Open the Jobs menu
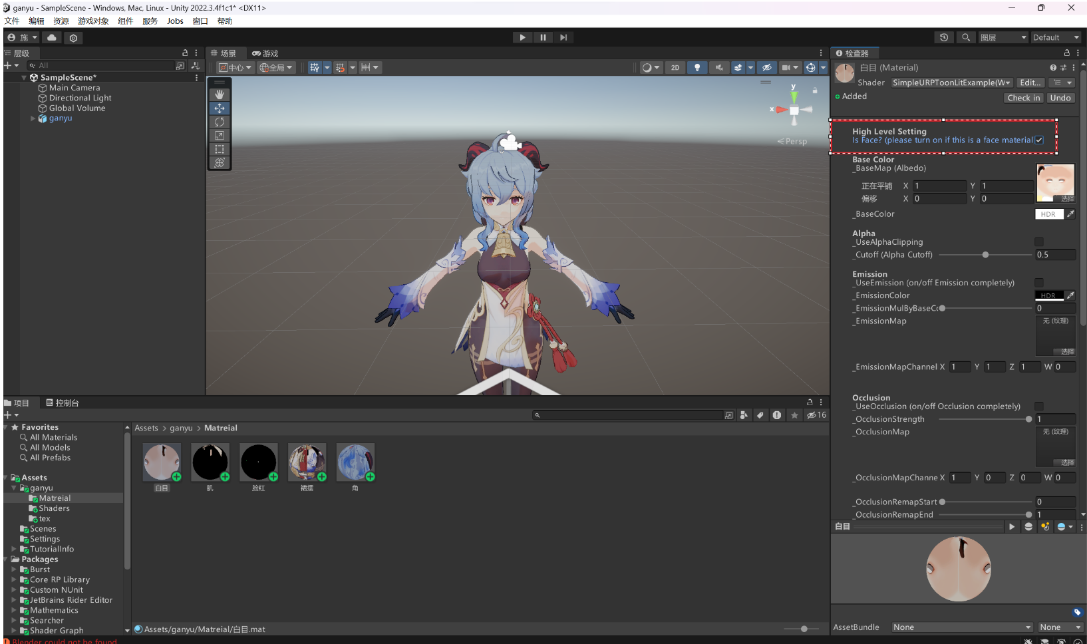Image resolution: width=1087 pixels, height=644 pixels. [x=175, y=21]
